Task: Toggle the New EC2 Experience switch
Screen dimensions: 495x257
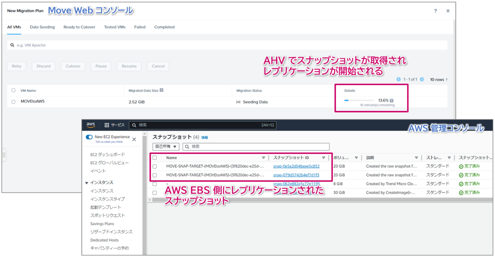Action: click(x=89, y=137)
